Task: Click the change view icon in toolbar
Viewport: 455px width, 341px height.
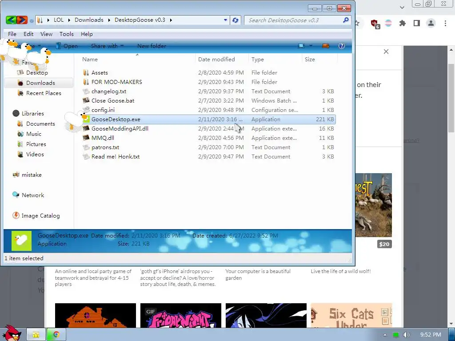Action: tap(302, 46)
